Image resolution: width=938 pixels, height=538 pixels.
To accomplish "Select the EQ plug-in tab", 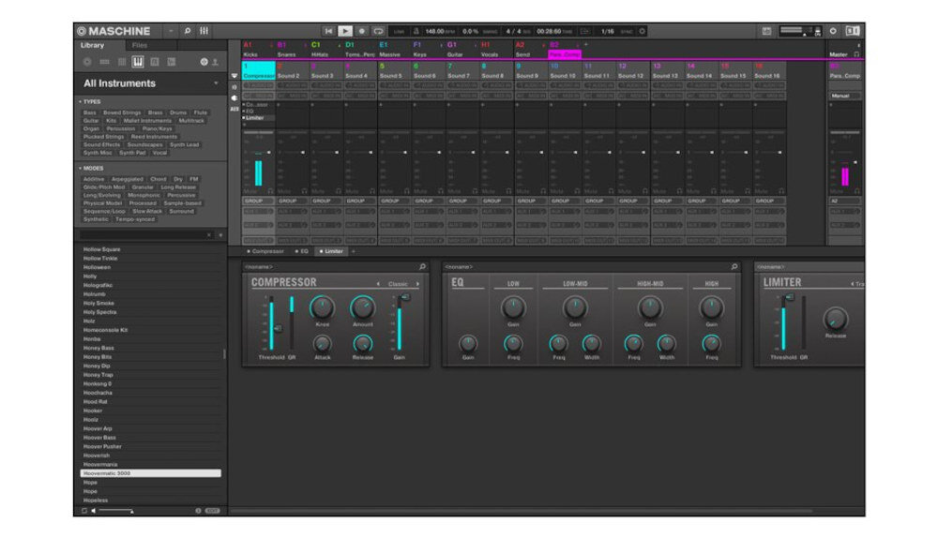I will (302, 252).
